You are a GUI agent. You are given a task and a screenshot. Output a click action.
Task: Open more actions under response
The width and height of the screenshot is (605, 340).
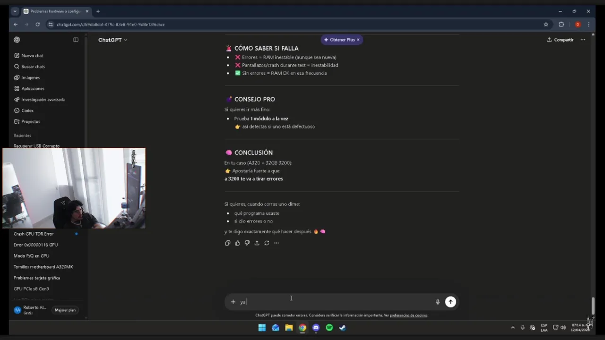coord(277,243)
